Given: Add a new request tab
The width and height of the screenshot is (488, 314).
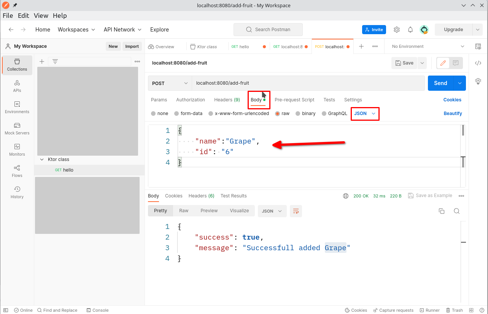Looking at the screenshot, I should pos(361,46).
